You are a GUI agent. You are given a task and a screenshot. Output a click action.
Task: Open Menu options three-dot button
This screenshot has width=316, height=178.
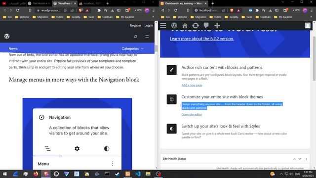(113, 164)
